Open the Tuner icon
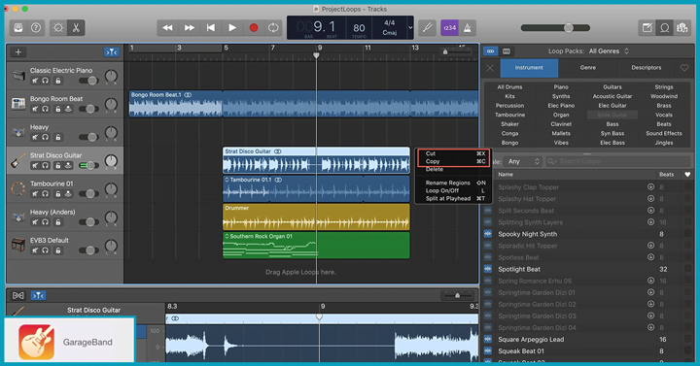The height and width of the screenshot is (366, 700). pos(427,27)
